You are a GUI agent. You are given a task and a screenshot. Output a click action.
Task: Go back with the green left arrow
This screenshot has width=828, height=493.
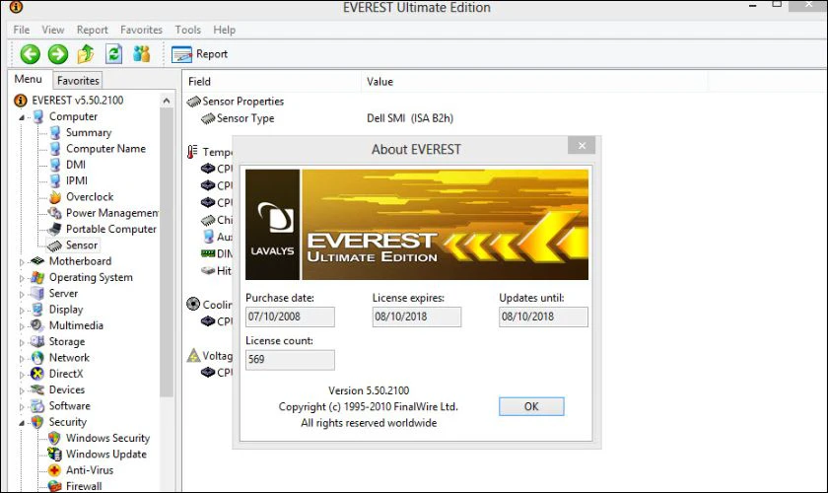(31, 54)
